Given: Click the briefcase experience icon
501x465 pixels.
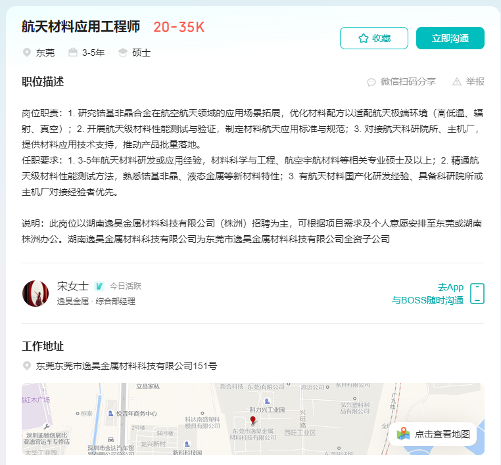Looking at the screenshot, I should coord(73,53).
